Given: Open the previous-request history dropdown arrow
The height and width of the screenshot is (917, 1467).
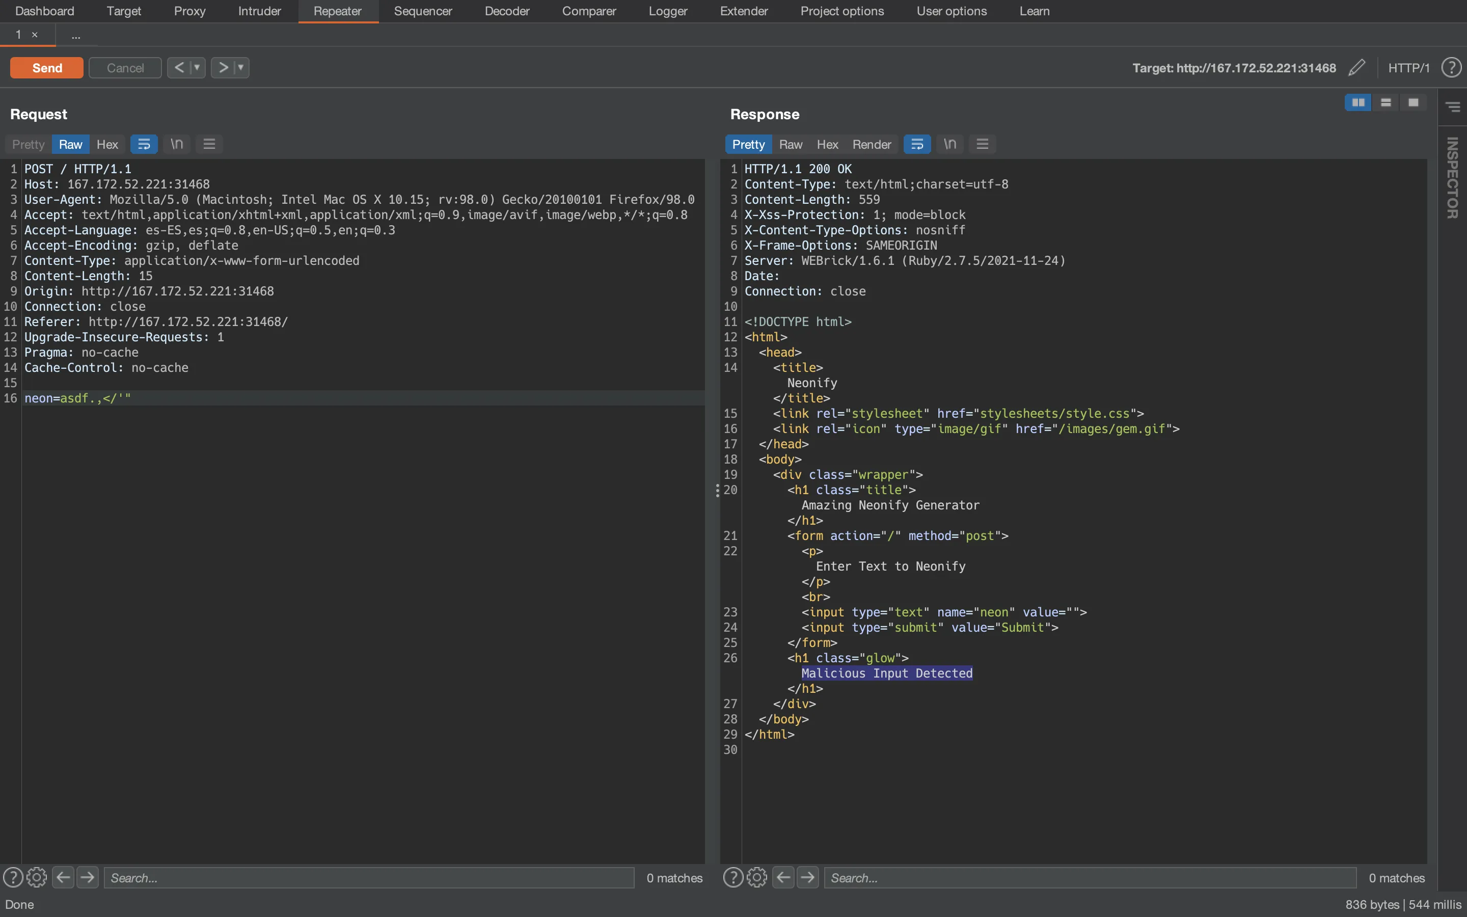Looking at the screenshot, I should (x=197, y=67).
